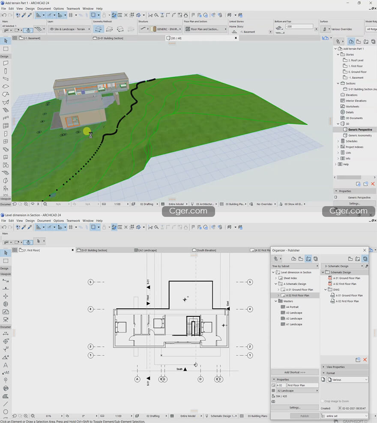Click the Publish button
This screenshot has height=423, width=377.
click(305, 416)
